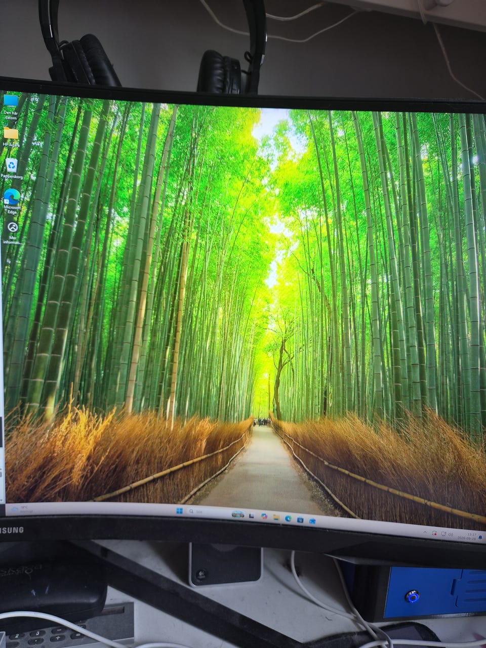Viewport: 486px width, 648px height.
Task: Select the Microsoft Edge desktop shortcut
Action: [x=12, y=200]
